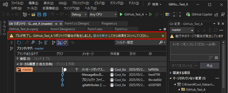Screen dimensions: 228x93
Task: Click the hash icon in commit message box
Action: 216,58
